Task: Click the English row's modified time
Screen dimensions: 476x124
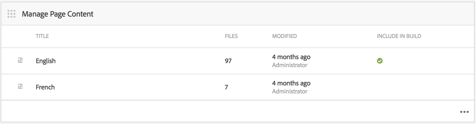Action: [x=291, y=57]
